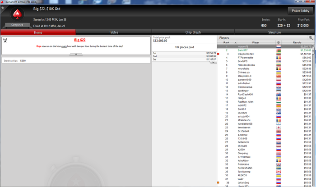Viewport: 316px width, 187px height.
Task: Open the Chip Graph tab
Action: [x=193, y=32]
